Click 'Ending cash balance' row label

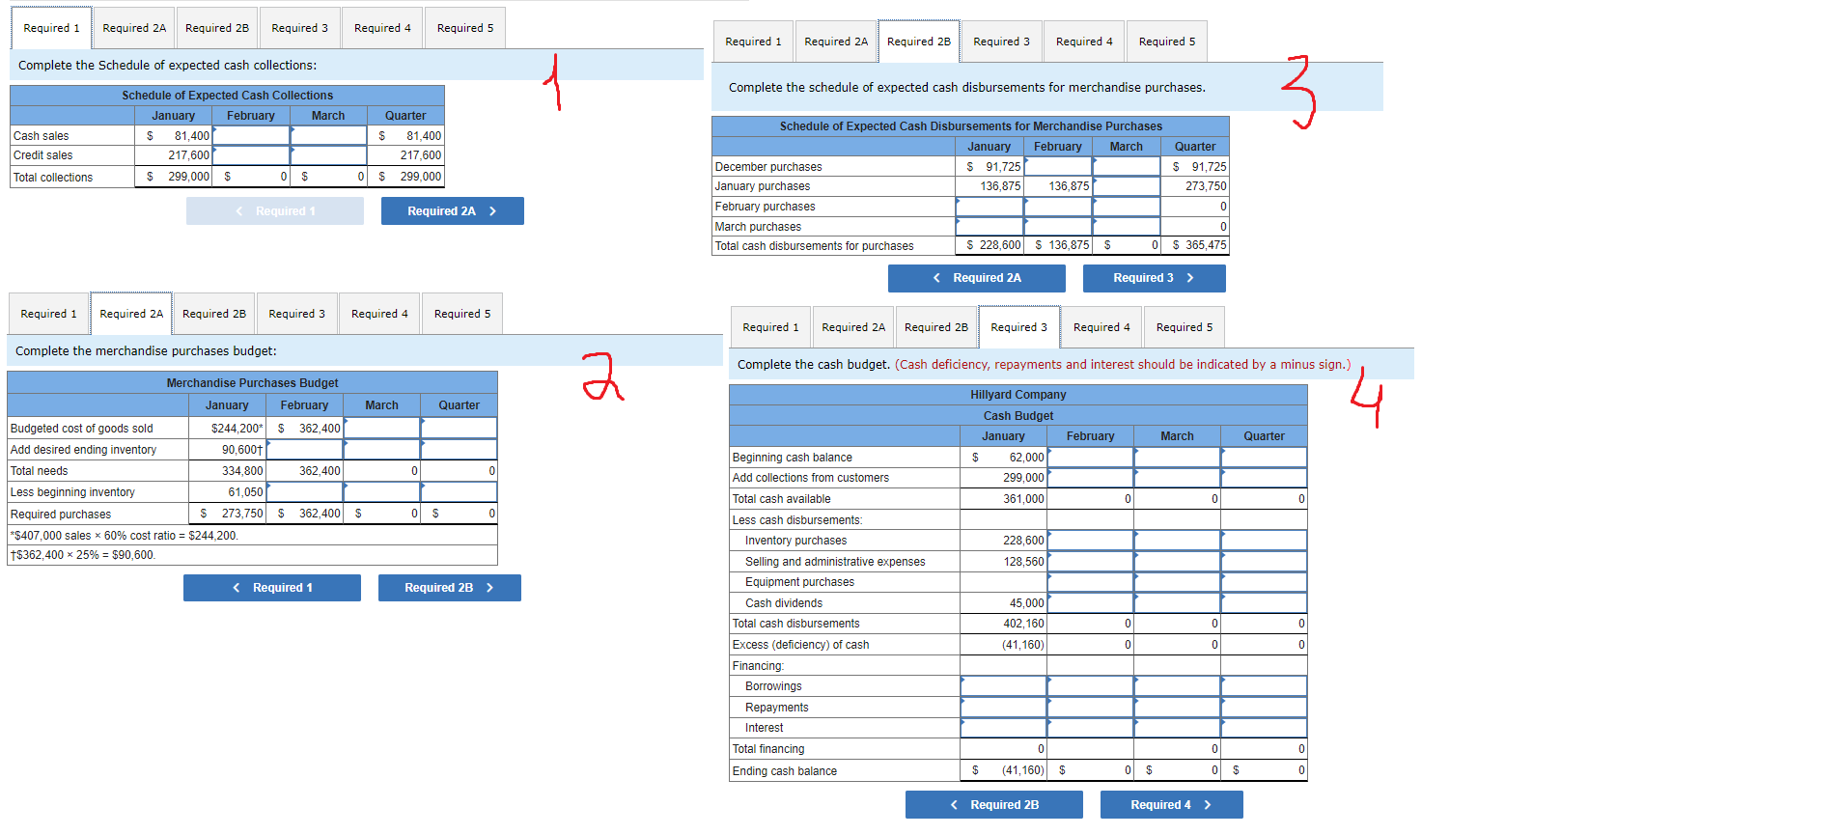[785, 771]
